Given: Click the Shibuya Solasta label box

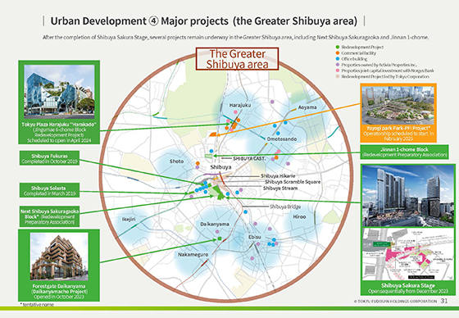Looking at the screenshot, I should point(49,190).
